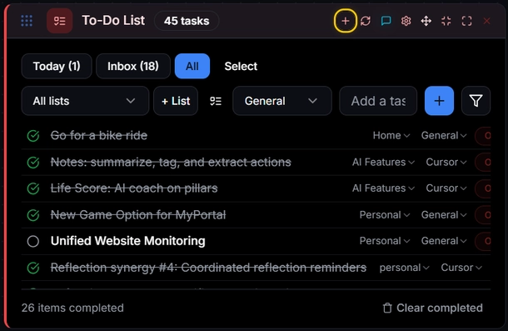Expand General dropdown on New Game Option row

point(444,215)
